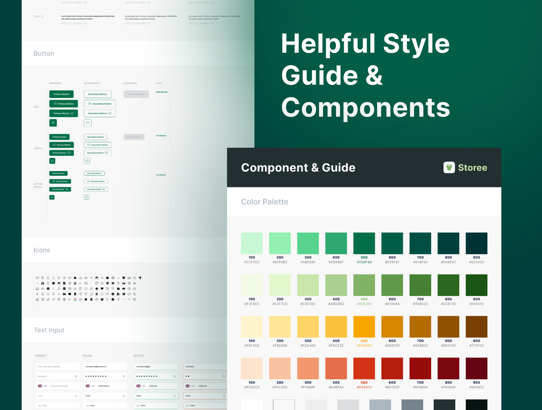Viewport: 542px width, 410px height.
Task: Click the chevron down icon in icon grid
Action: pyautogui.click(x=37, y=283)
